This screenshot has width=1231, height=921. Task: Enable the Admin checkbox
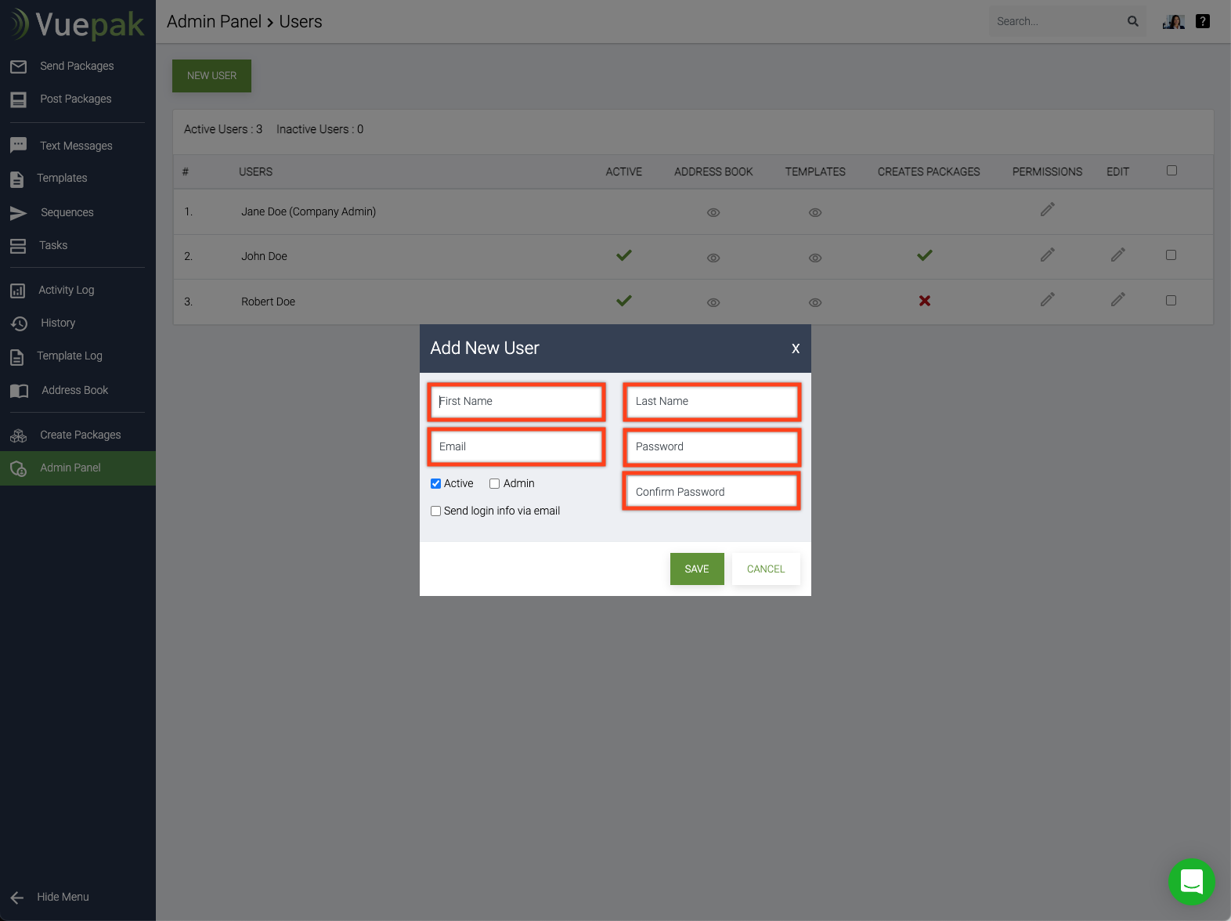click(x=495, y=484)
